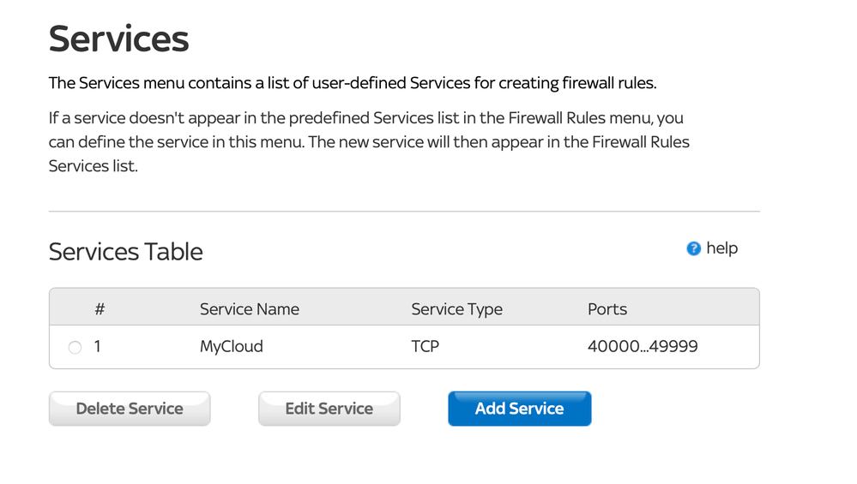The height and width of the screenshot is (484, 857).
Task: Click the paragraph starting 'If a service doesn't appear'
Action: click(x=369, y=141)
